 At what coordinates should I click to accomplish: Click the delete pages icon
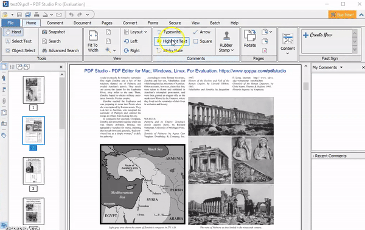pyautogui.click(x=265, y=50)
